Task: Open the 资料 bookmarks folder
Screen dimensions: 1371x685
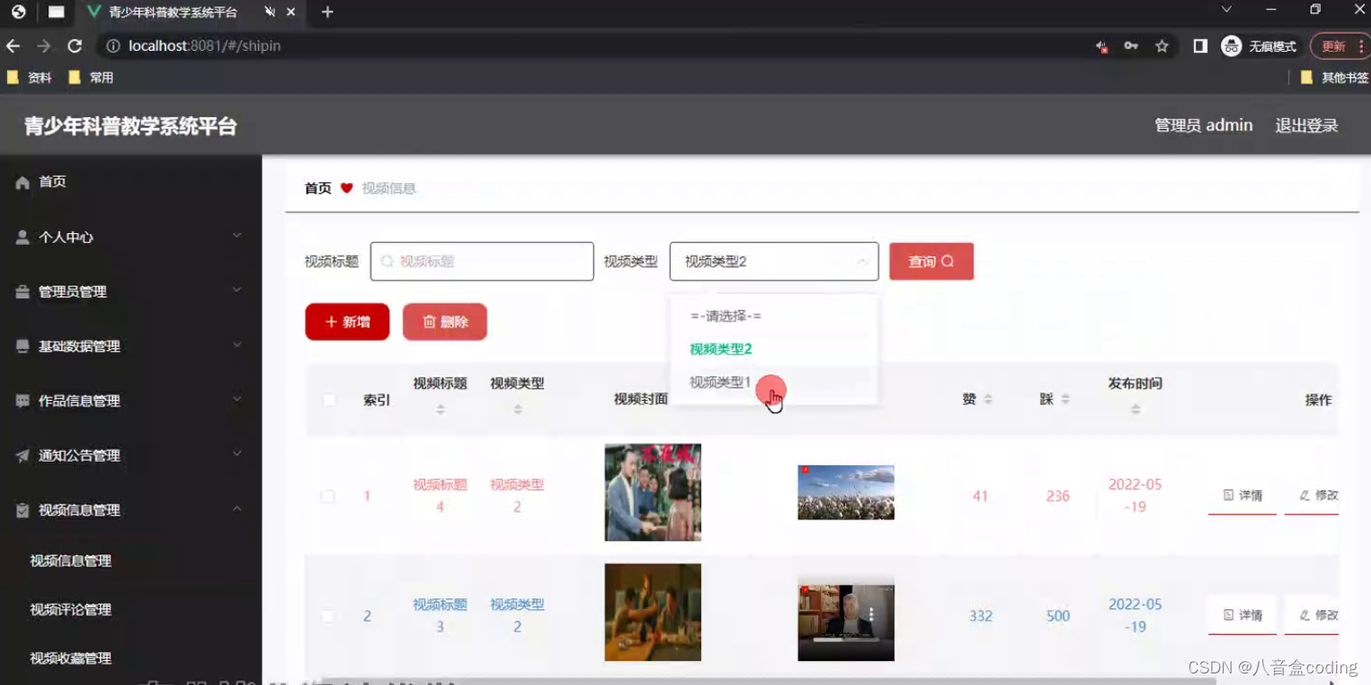Action: pos(29,78)
